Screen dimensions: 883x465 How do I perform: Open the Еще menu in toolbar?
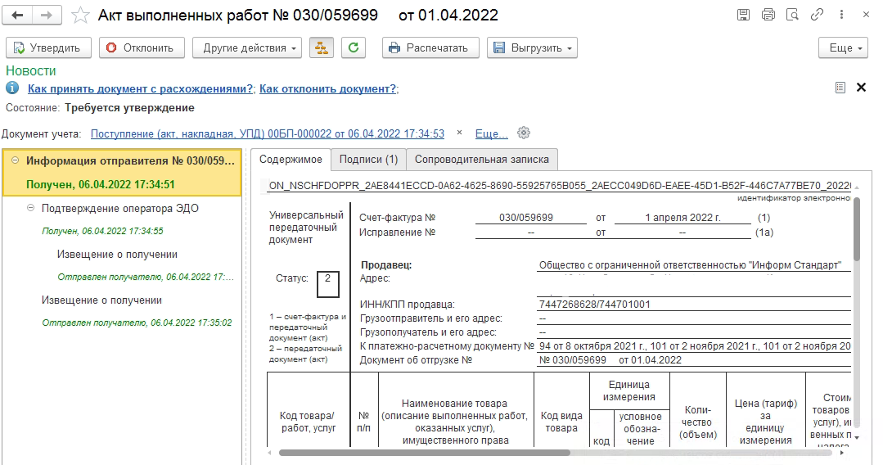[x=843, y=48]
